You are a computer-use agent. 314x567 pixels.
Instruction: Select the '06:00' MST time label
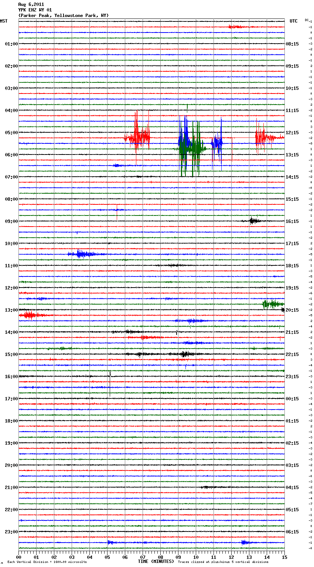[x=11, y=155]
